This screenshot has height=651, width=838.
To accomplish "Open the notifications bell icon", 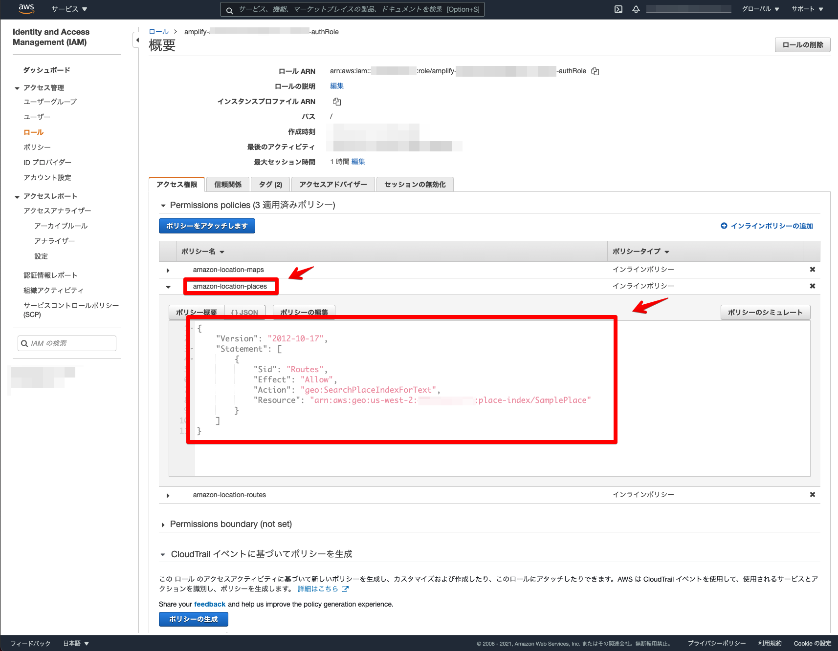I will (x=636, y=9).
